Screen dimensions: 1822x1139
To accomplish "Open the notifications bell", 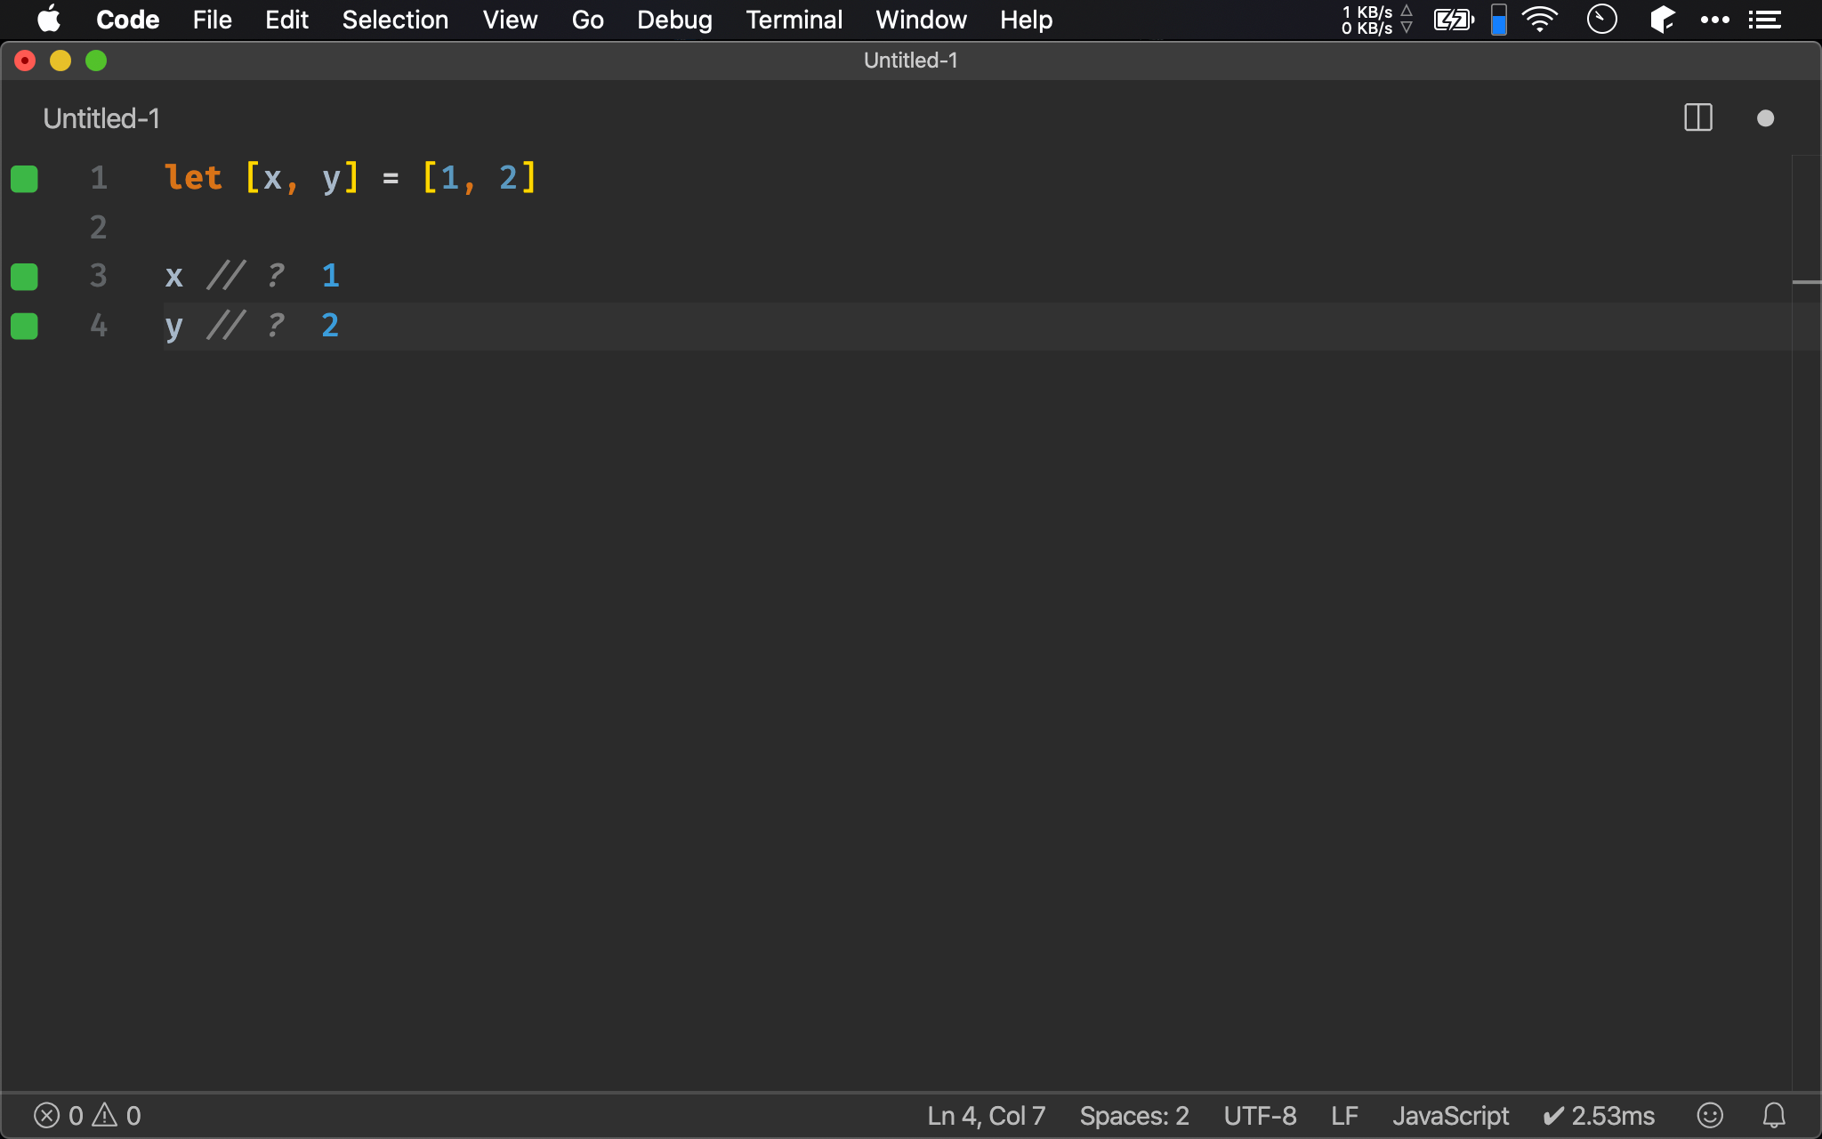I will [x=1774, y=1115].
